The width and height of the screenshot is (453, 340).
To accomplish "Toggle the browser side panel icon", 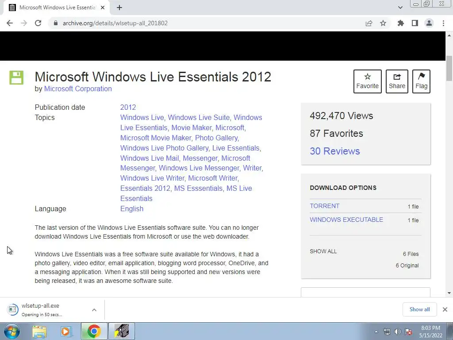I will coord(415,23).
